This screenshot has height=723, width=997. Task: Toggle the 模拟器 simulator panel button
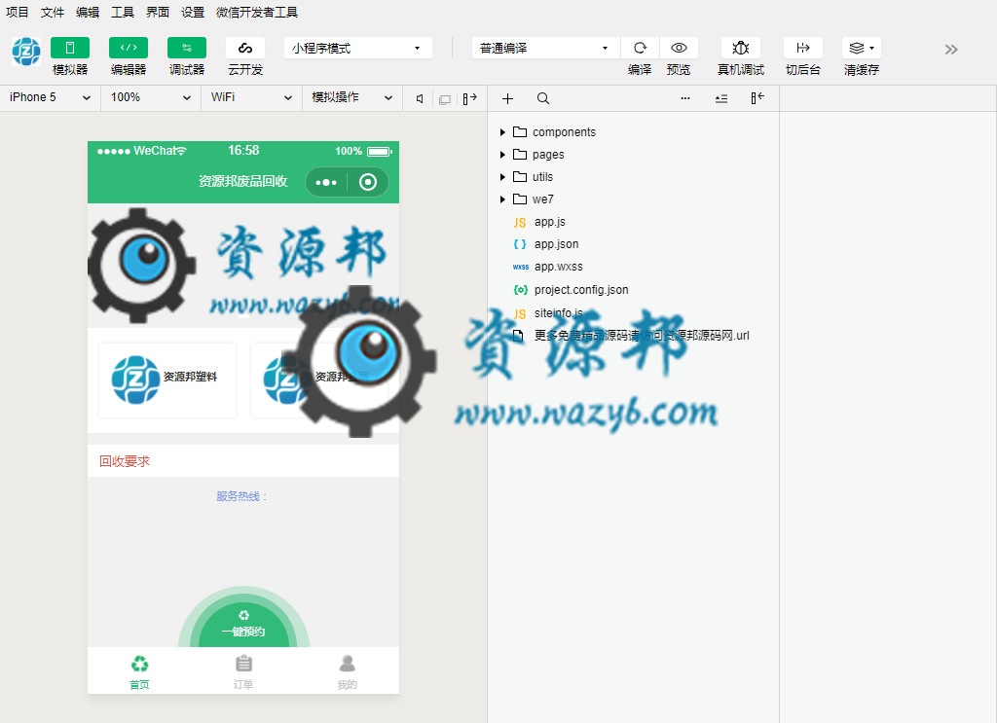[x=70, y=48]
